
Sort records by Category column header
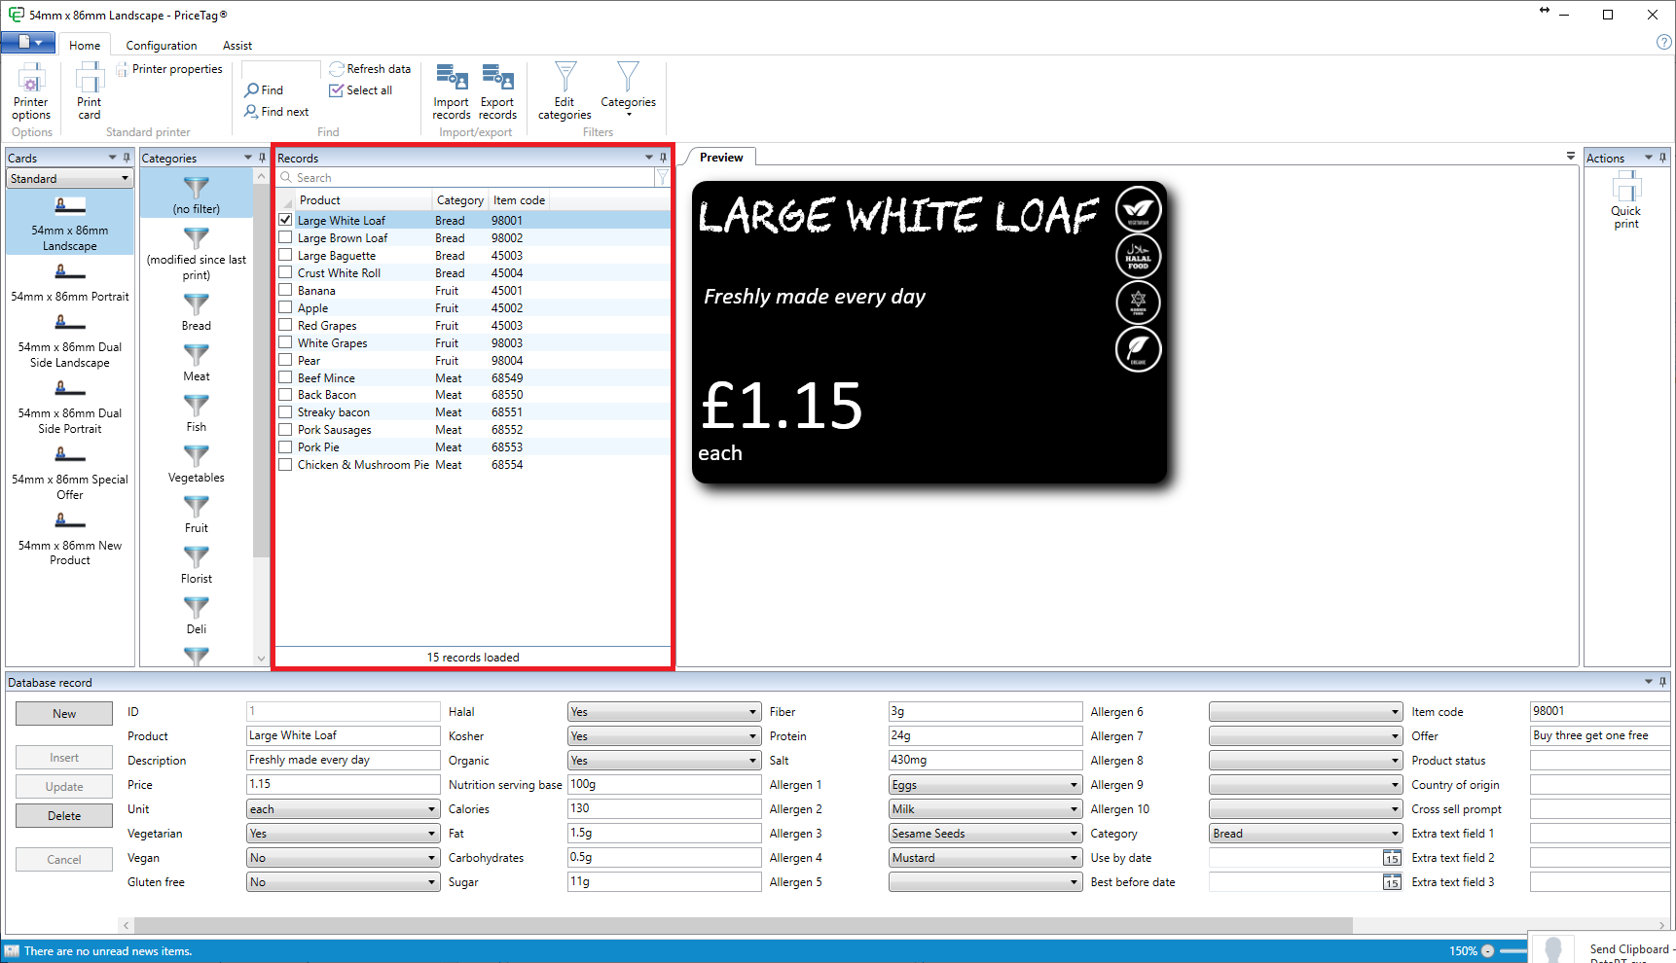click(460, 200)
